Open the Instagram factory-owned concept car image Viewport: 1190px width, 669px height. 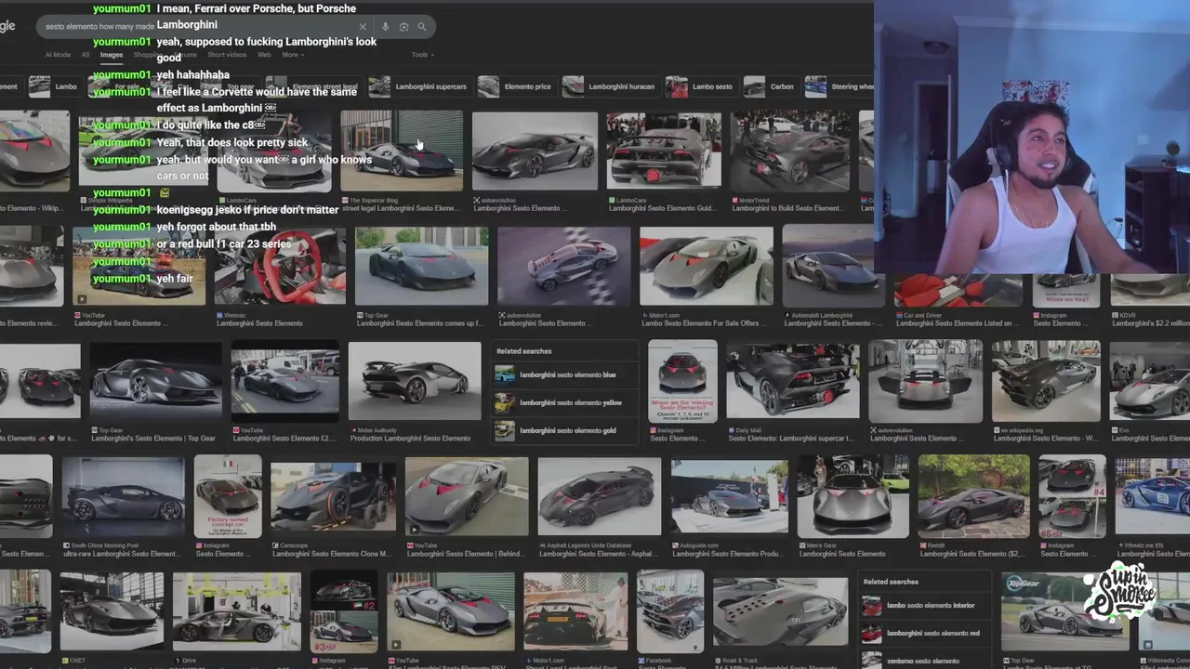(228, 497)
